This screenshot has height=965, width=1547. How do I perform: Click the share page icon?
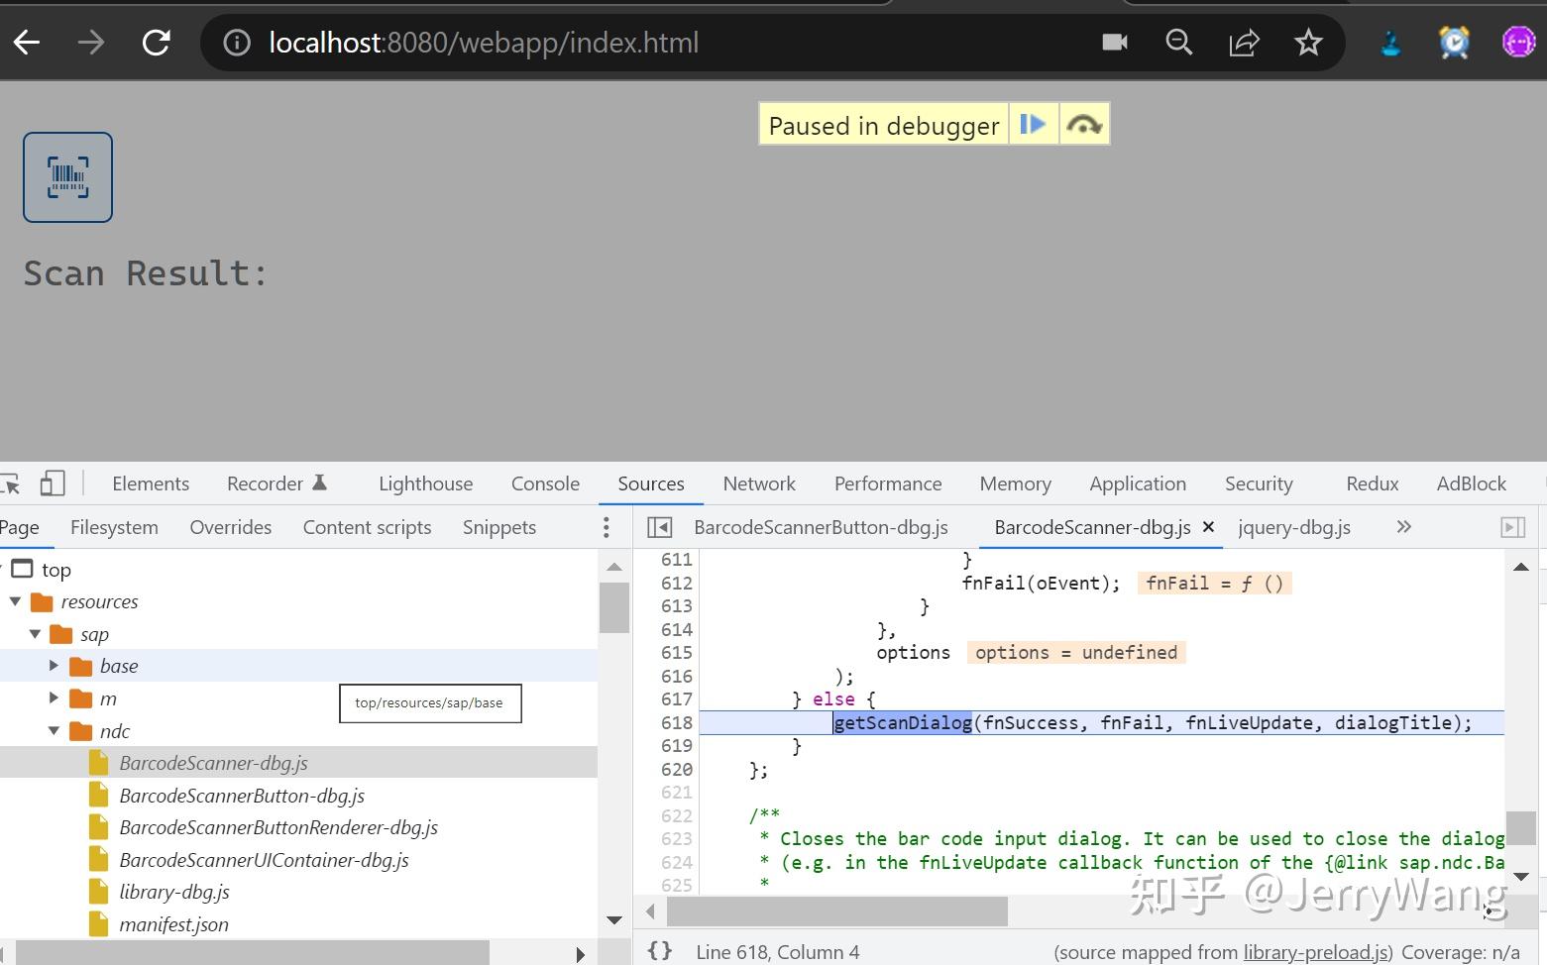pos(1244,43)
